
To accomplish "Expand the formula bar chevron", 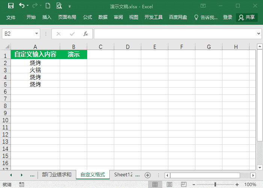I will point(258,33).
